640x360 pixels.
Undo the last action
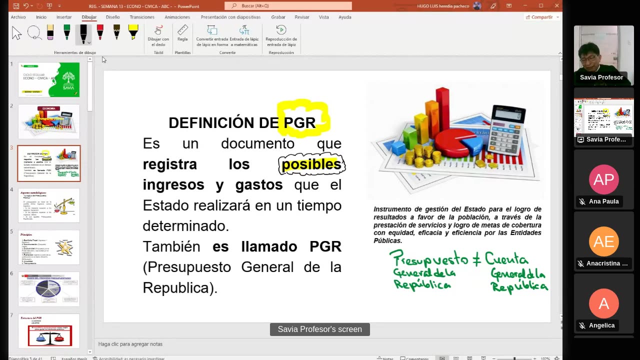coord(26,6)
